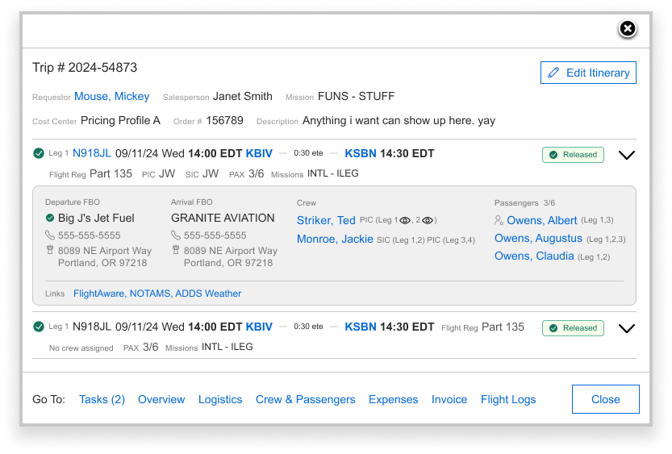The width and height of the screenshot is (672, 454).
Task: Open the FlightAware link
Action: click(x=100, y=294)
